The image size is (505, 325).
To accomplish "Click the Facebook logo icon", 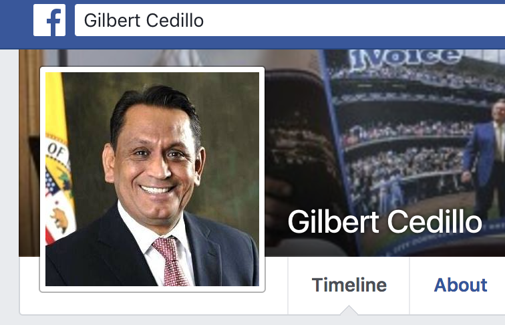I will (x=49, y=20).
